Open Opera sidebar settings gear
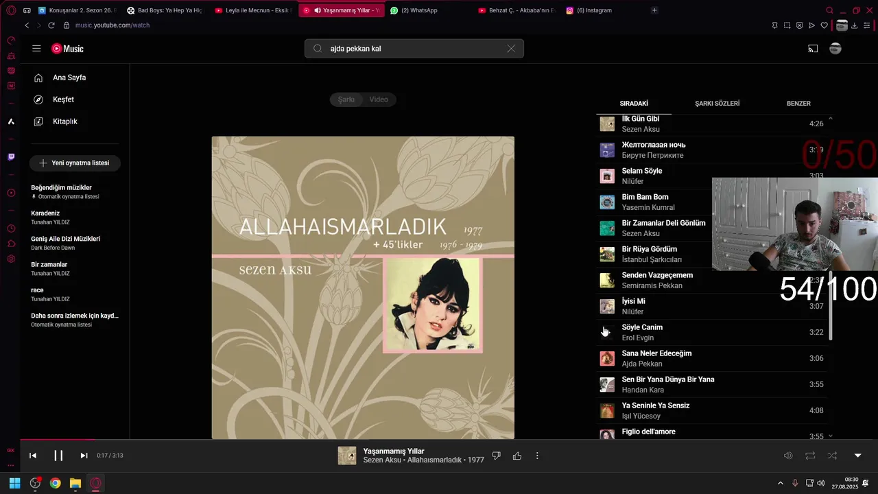This screenshot has width=878, height=494. pyautogui.click(x=11, y=259)
